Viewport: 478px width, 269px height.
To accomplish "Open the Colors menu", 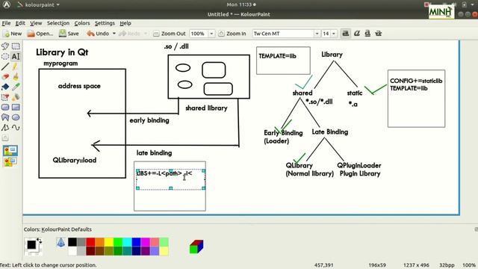I will pyautogui.click(x=82, y=23).
